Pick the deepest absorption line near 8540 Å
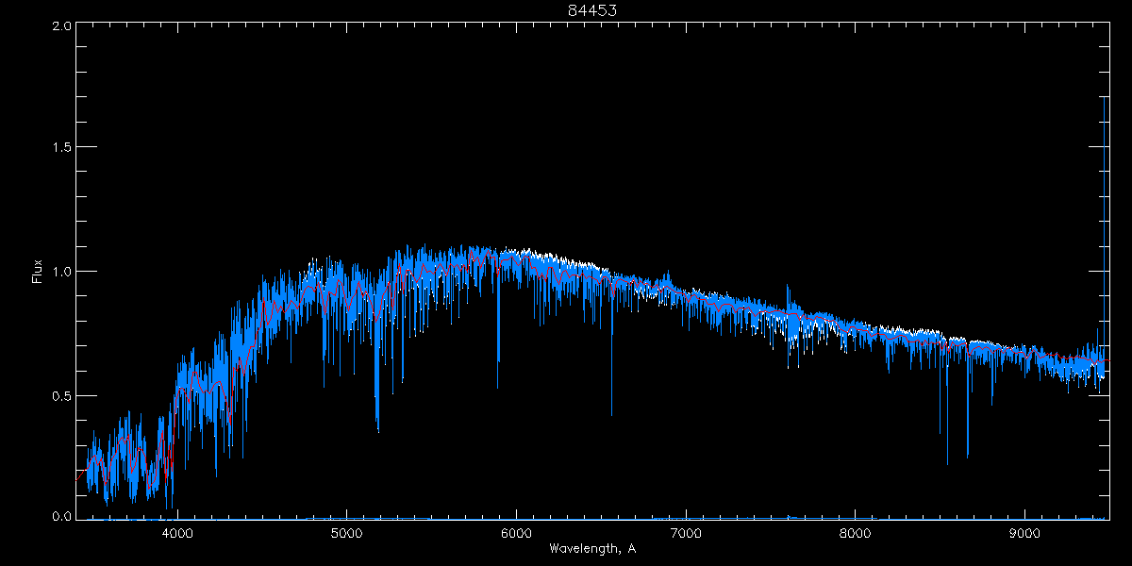This screenshot has height=566, width=1132. (947, 460)
